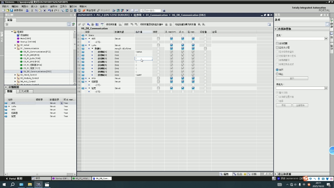The height and width of the screenshot is (188, 334).
Task: Click the 快照 snapshot toolbar button
Action: [126, 24]
